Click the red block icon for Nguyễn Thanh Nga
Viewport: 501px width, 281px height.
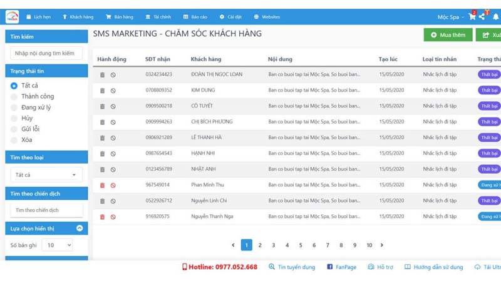point(113,217)
